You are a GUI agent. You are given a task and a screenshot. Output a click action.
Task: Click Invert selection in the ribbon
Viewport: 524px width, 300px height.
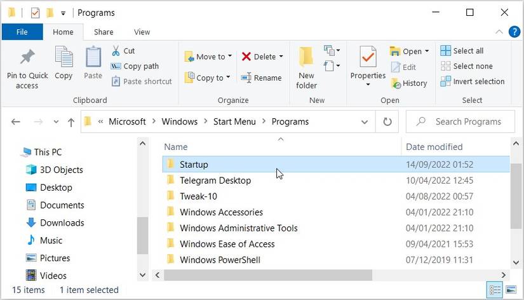pos(472,81)
